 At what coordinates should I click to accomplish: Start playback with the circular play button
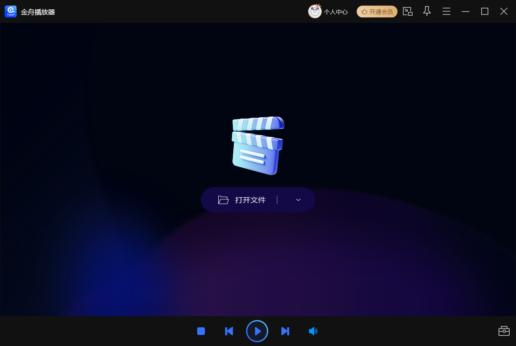[x=257, y=331]
